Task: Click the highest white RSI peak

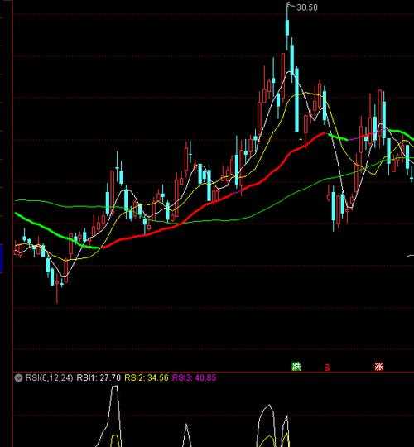Action: [x=114, y=387]
